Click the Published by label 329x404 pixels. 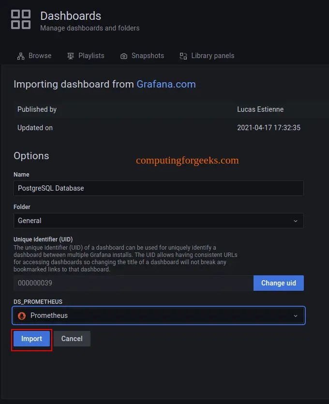point(37,109)
